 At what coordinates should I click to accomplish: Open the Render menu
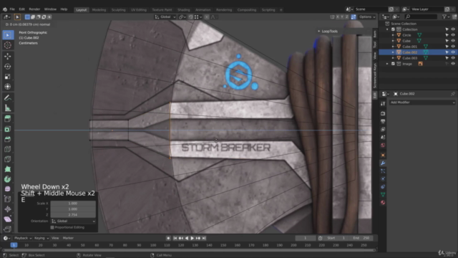coord(34,9)
